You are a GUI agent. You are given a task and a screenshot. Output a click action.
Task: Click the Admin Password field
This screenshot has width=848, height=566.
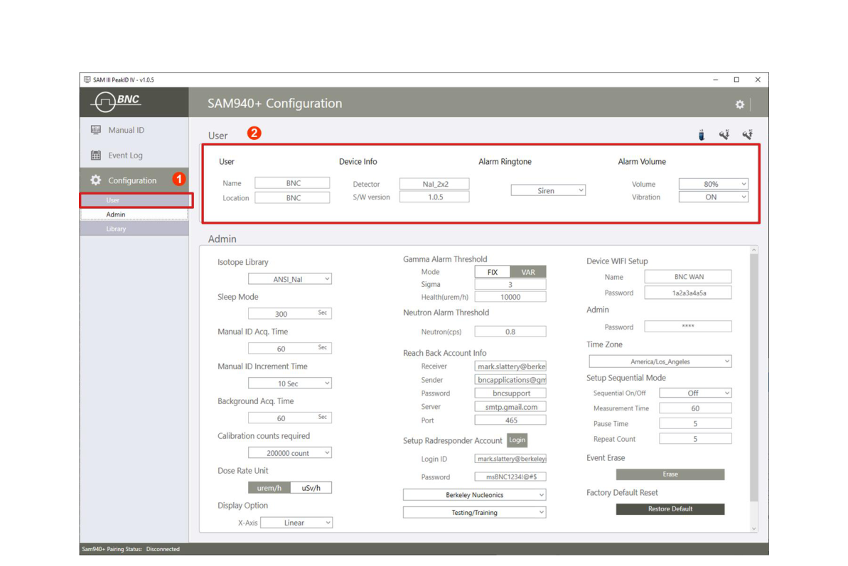[688, 326]
